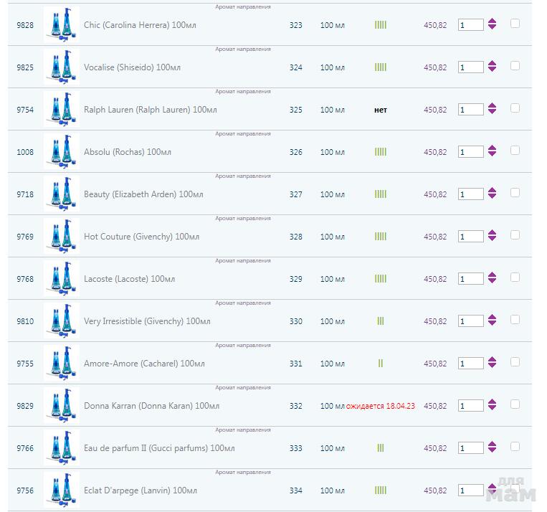Open Hot Couture (Givenchy) 100мл link
This screenshot has width=547, height=512.
(141, 237)
